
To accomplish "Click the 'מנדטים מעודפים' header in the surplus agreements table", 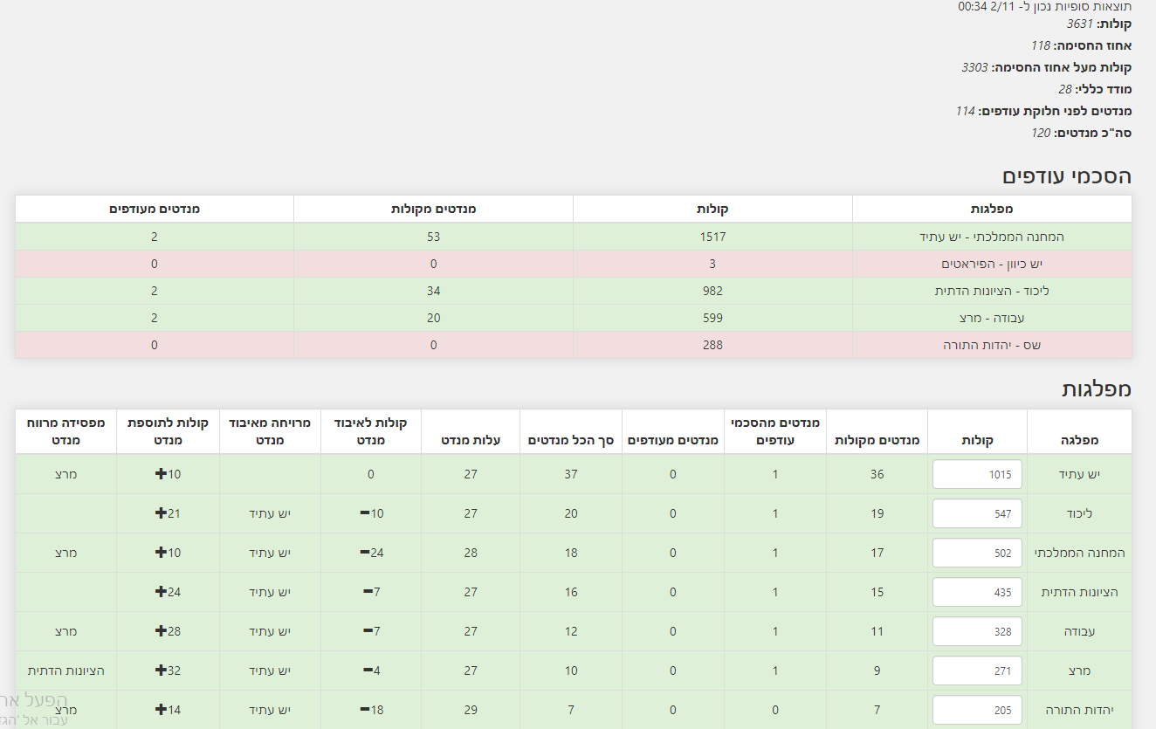I will click(155, 209).
